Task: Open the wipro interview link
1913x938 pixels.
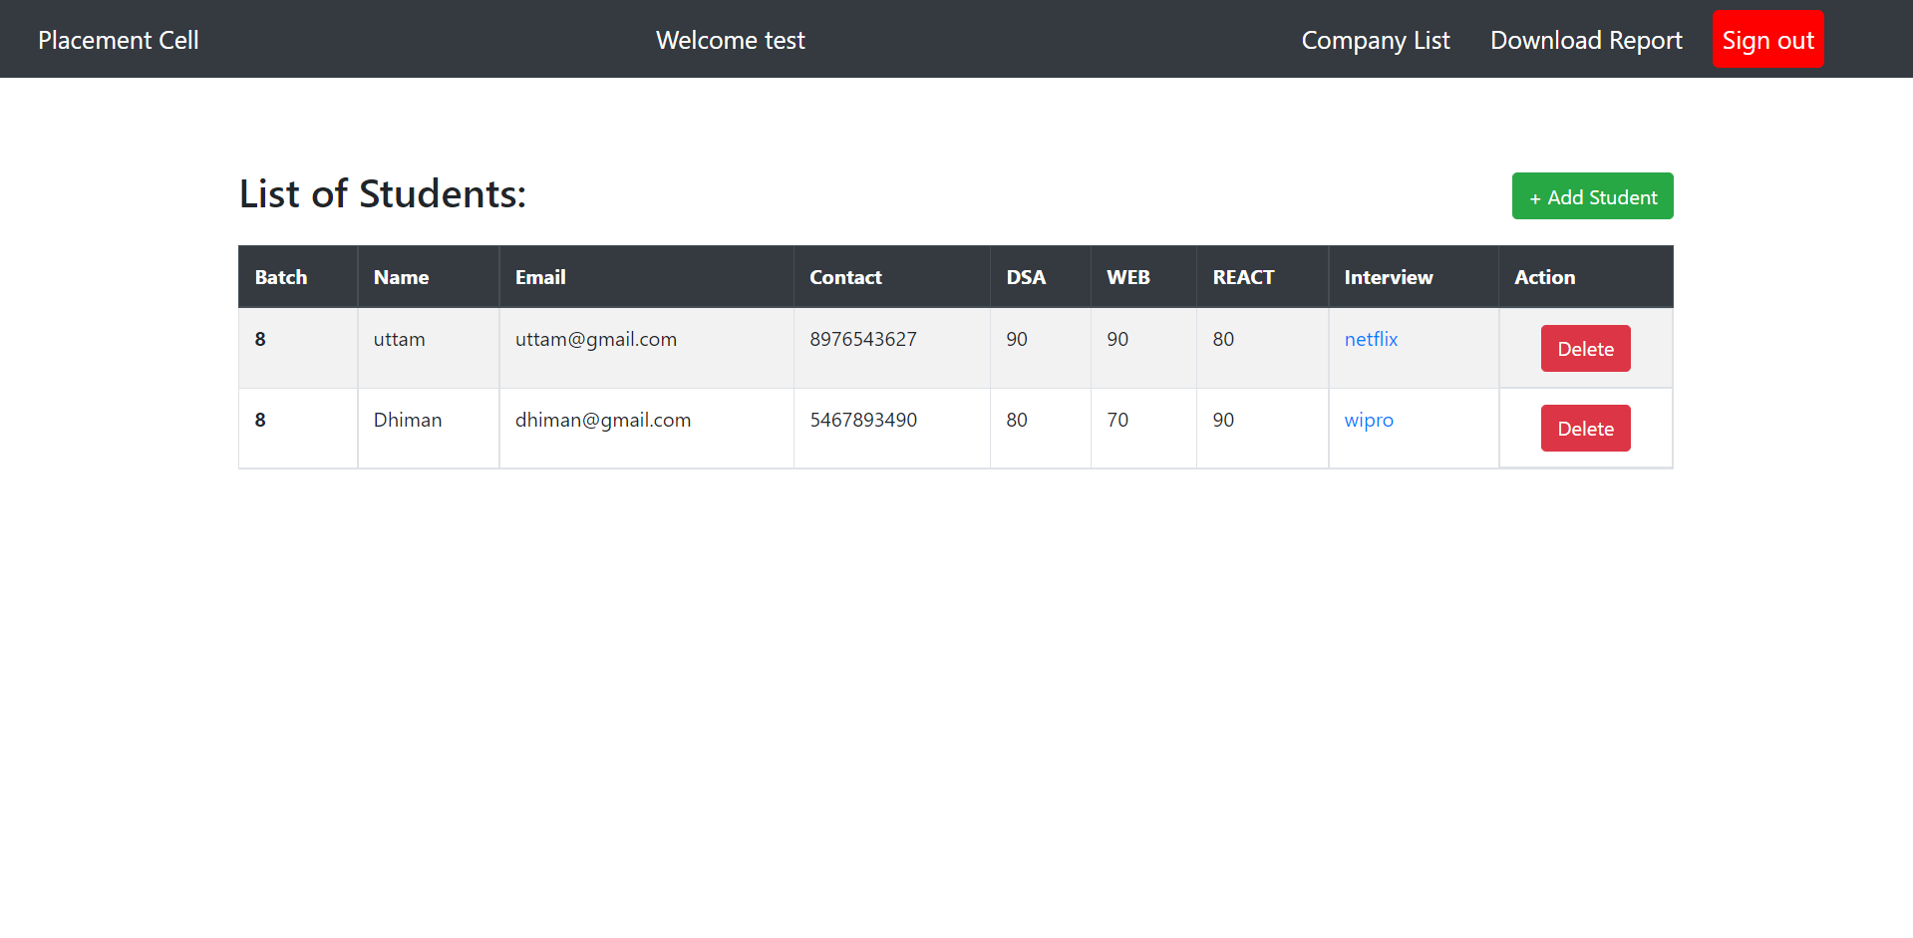Action: [x=1368, y=420]
